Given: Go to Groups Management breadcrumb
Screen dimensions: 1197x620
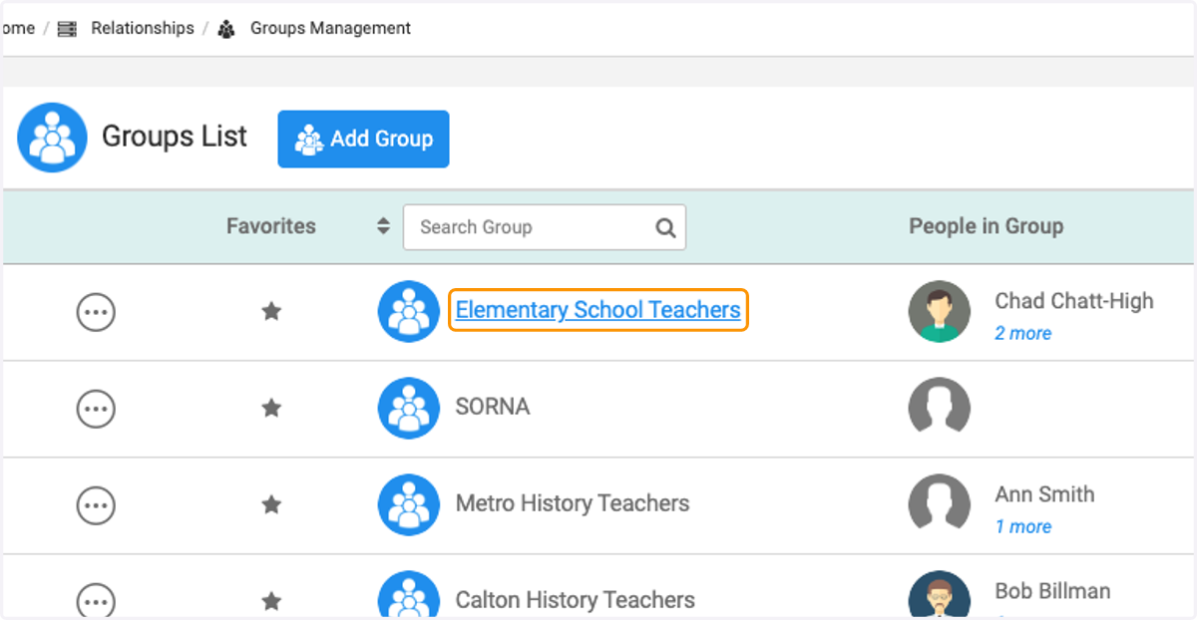Looking at the screenshot, I should [x=330, y=28].
